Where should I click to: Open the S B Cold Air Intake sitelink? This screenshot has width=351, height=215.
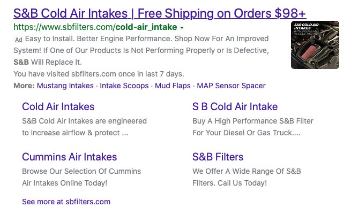point(235,106)
